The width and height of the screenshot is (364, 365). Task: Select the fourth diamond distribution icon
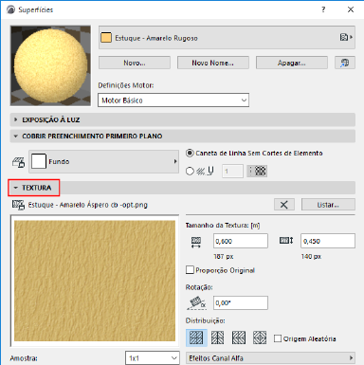point(260,338)
